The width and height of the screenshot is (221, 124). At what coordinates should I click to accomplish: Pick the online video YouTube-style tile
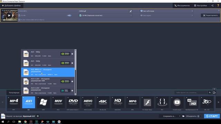177,102
